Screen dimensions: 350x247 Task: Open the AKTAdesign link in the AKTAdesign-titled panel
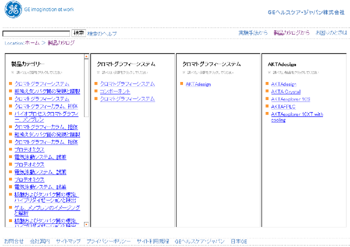283,84
